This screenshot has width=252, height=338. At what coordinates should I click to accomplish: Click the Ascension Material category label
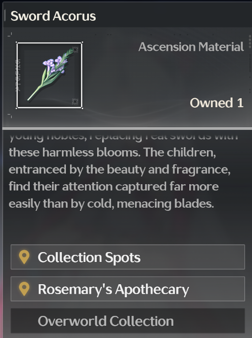click(x=191, y=47)
